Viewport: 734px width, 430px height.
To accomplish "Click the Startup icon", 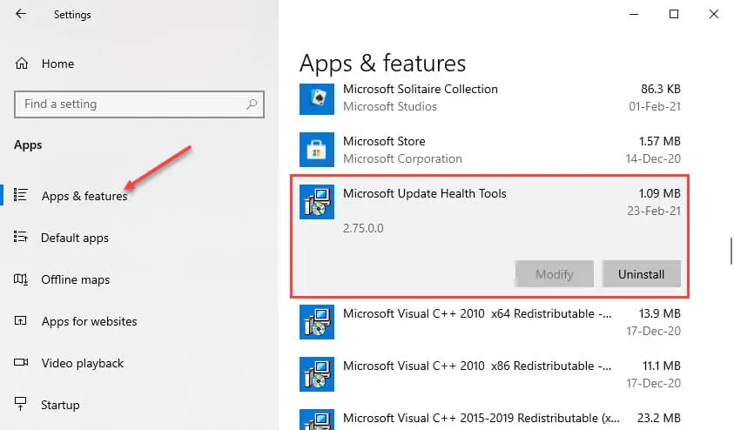I will [21, 403].
